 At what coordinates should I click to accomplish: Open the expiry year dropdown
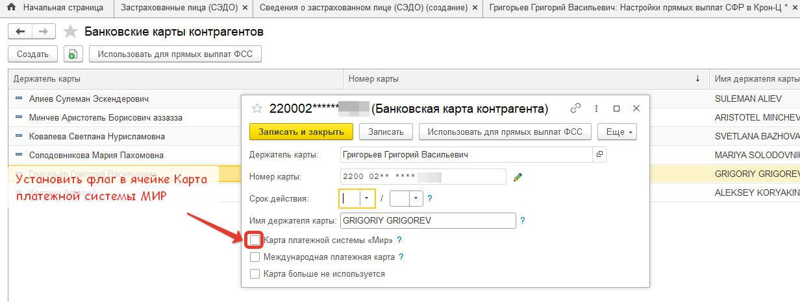[415, 198]
